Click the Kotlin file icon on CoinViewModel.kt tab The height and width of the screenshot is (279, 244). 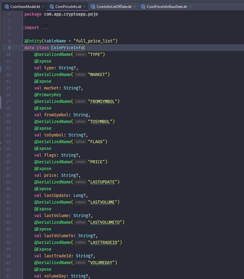(7, 7)
